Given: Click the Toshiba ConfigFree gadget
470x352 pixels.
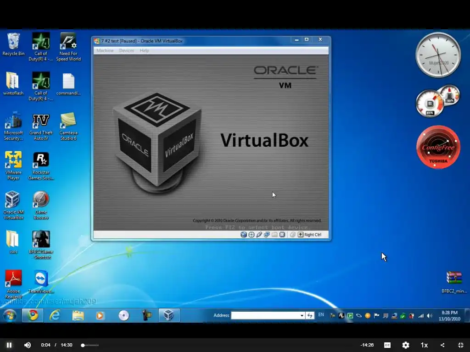Looking at the screenshot, I should [x=438, y=147].
